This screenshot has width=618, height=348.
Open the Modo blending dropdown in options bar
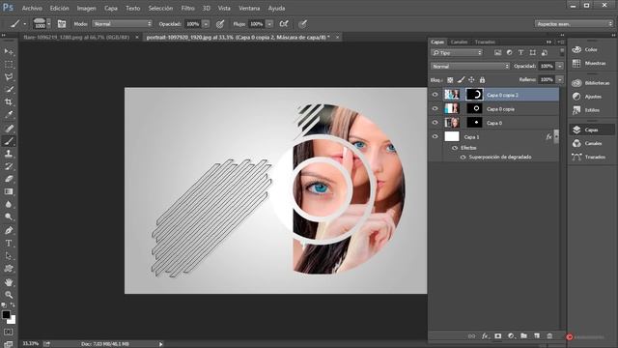coord(122,23)
